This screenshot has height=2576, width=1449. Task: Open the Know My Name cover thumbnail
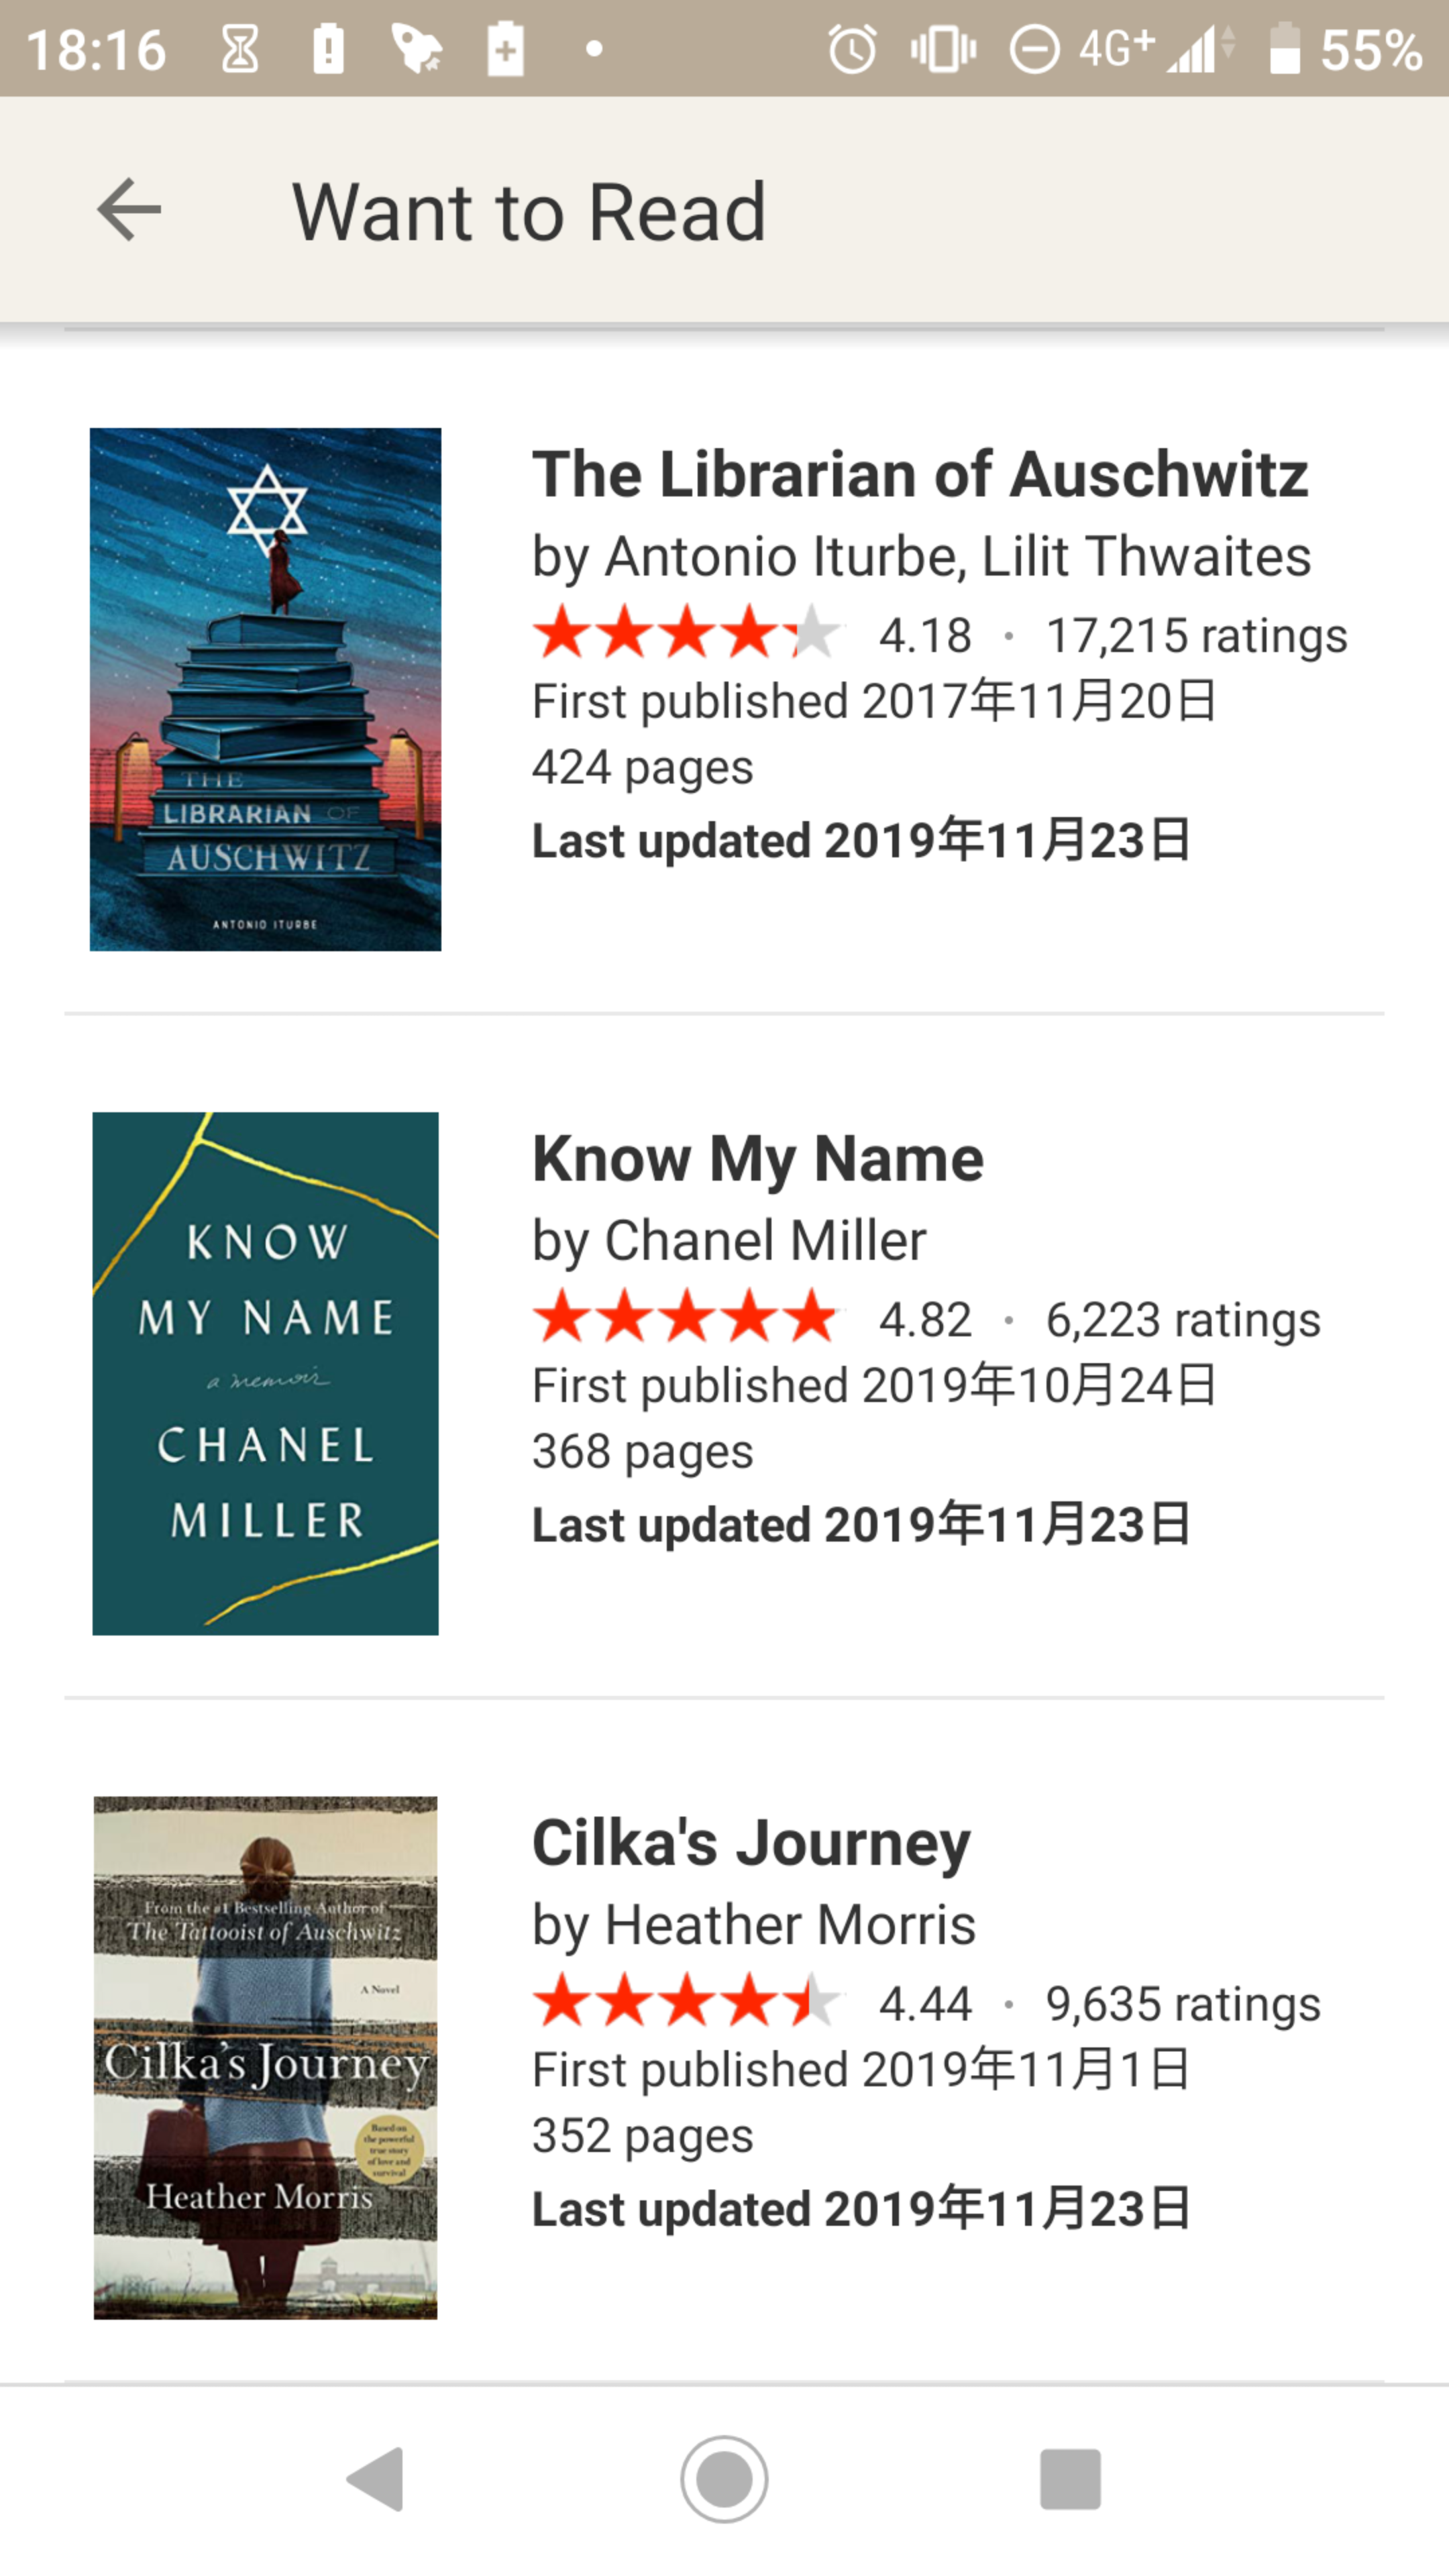coord(265,1374)
